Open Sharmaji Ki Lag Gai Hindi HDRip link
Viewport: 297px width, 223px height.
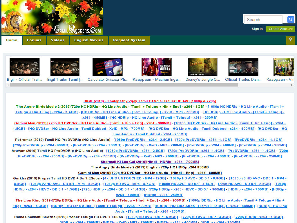[x=150, y=162]
